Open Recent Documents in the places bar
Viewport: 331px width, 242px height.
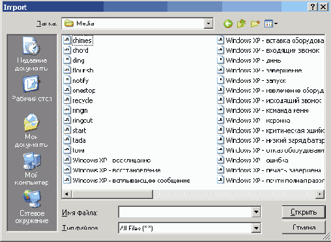pos(32,54)
